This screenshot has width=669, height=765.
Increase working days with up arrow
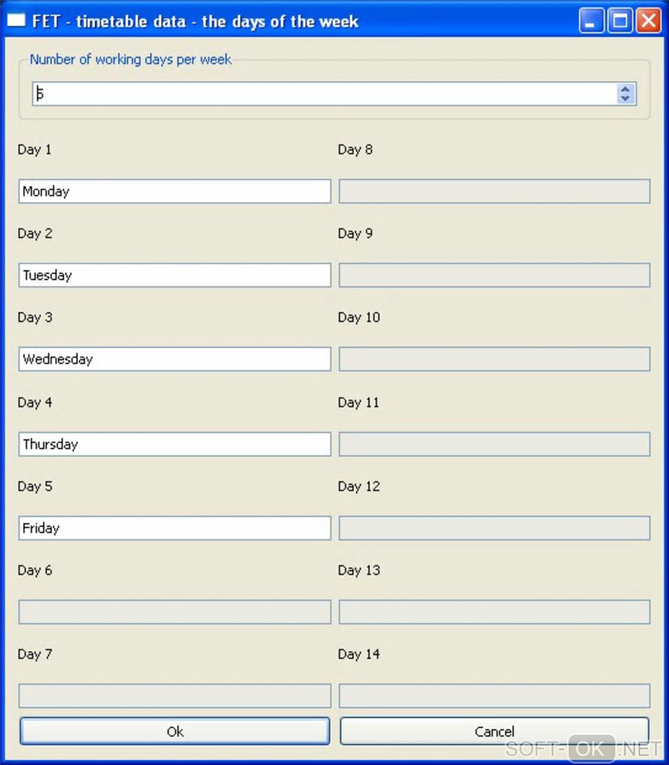[x=625, y=89]
